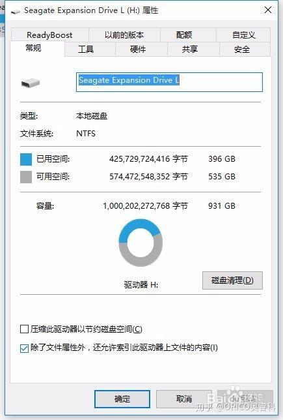The image size is (283, 420).
Task: Select the 配额 tab
Action: coord(184,35)
